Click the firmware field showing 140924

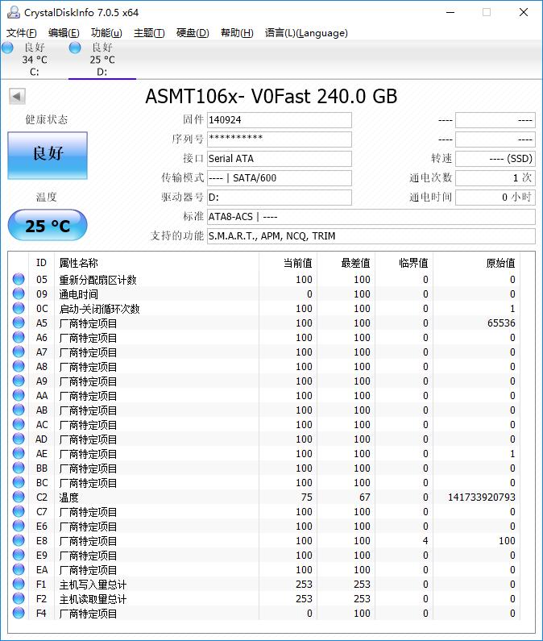pos(280,120)
